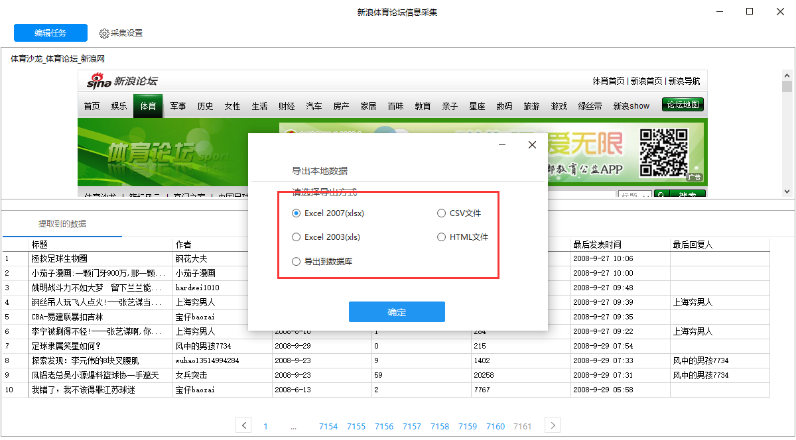
Task: Maximize the main application window
Action: click(750, 11)
